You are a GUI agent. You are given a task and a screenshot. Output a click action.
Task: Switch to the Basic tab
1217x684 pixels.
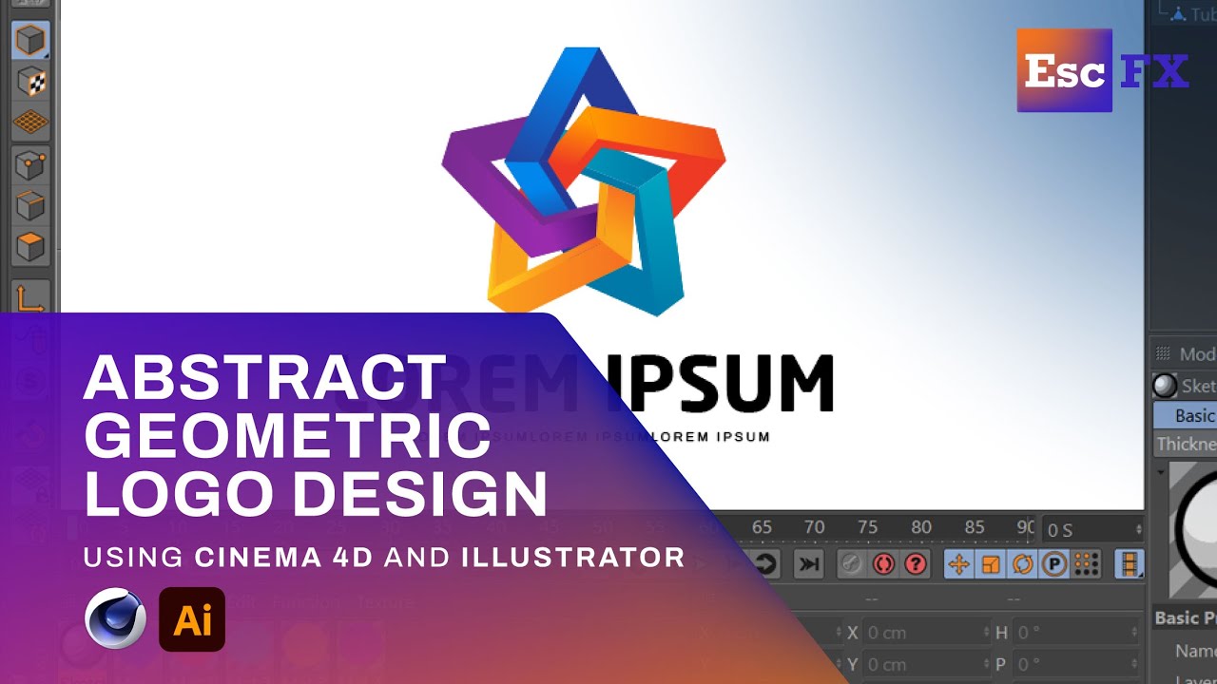point(1185,415)
